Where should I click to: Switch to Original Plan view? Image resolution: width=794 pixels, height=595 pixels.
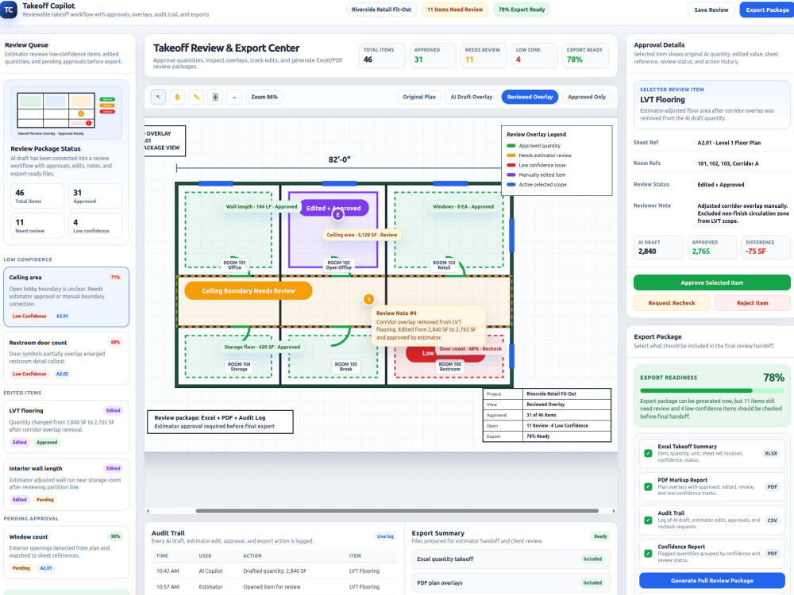click(418, 97)
